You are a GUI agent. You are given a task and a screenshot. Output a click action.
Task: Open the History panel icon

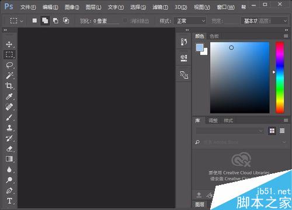(183, 41)
